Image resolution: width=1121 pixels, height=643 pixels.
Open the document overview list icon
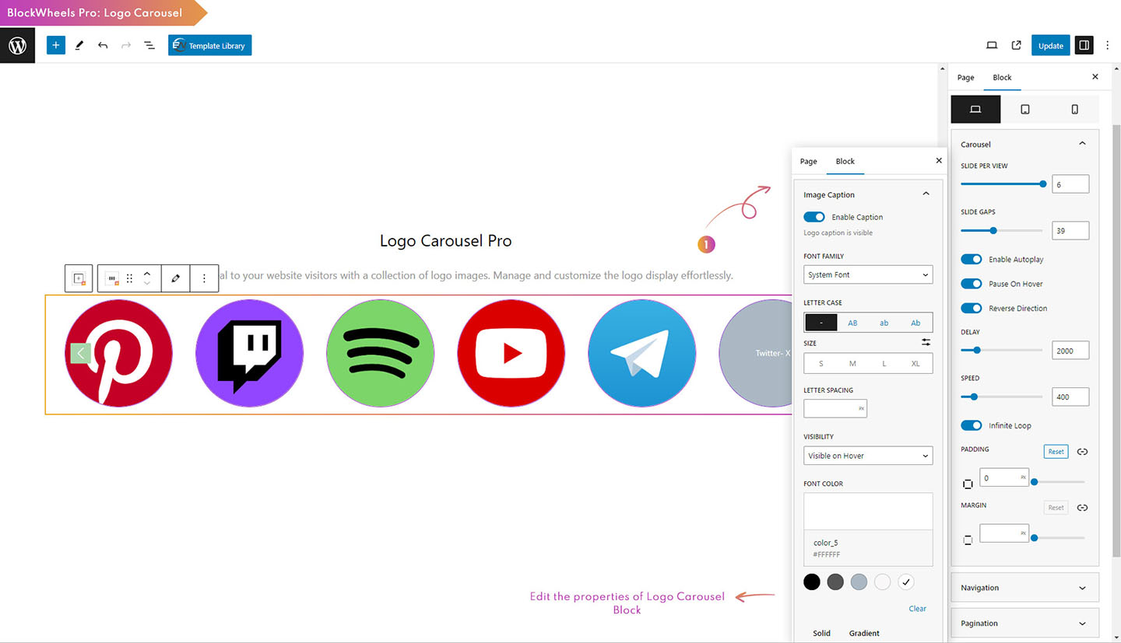(149, 46)
